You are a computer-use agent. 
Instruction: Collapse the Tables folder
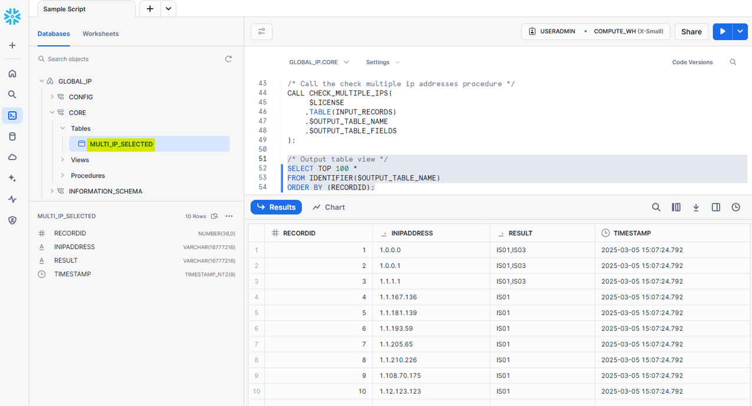[63, 128]
